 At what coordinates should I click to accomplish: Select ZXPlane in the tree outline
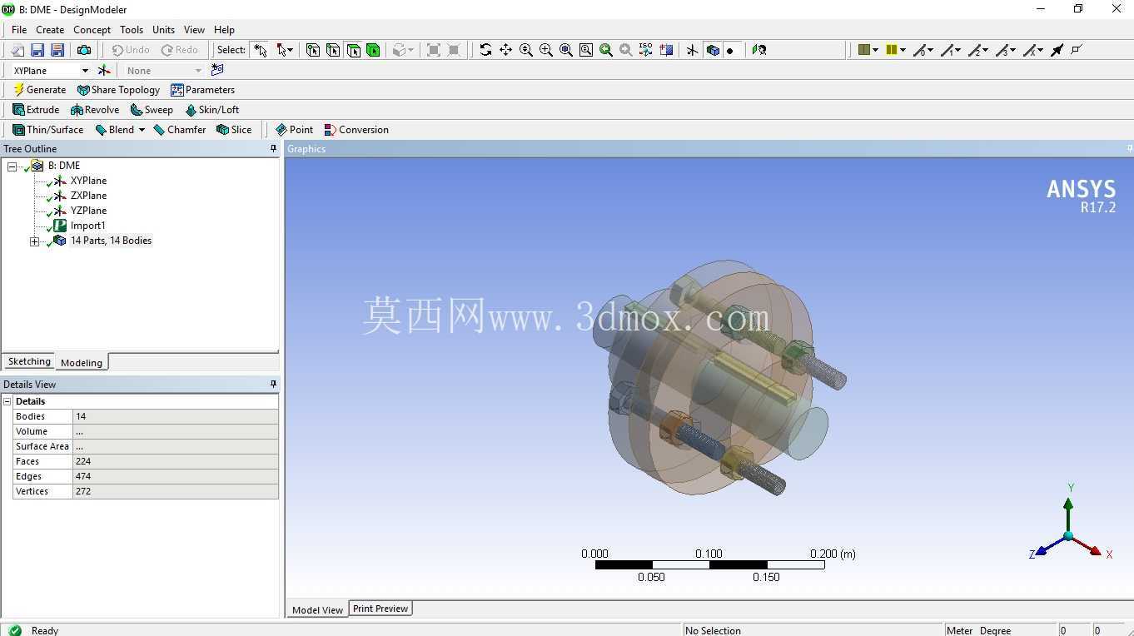pos(88,196)
